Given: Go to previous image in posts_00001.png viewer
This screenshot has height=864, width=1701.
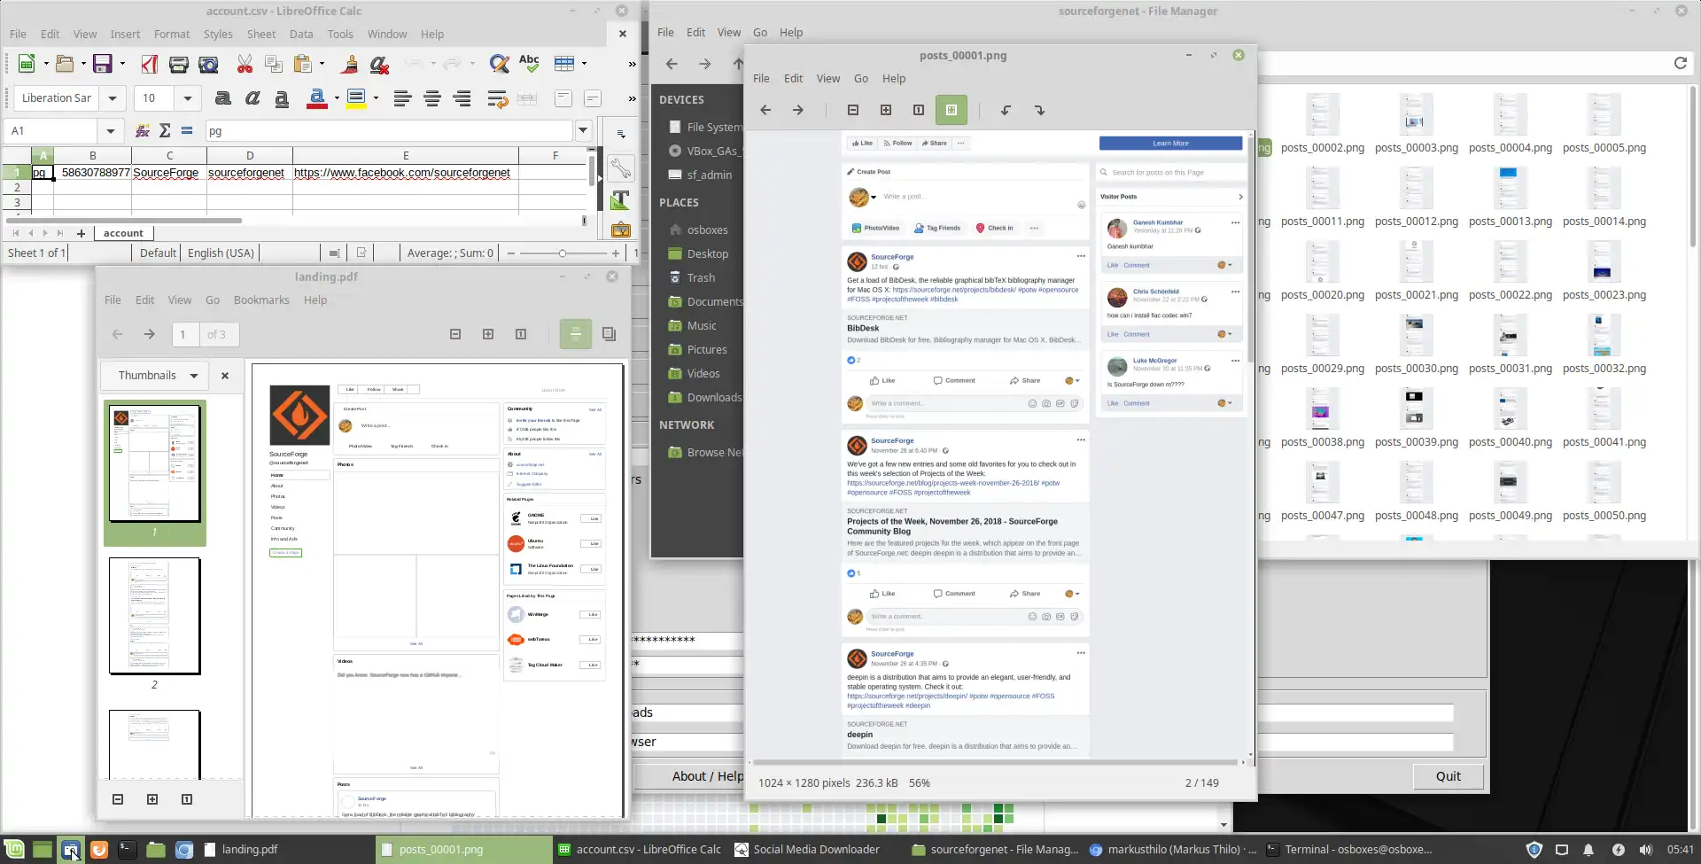Looking at the screenshot, I should click(765, 110).
